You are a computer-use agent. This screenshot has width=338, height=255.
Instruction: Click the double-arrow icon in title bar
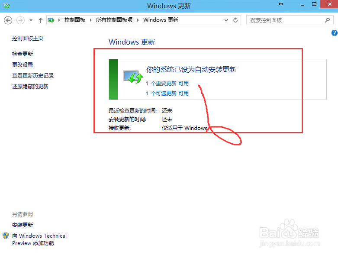click(281, 4)
